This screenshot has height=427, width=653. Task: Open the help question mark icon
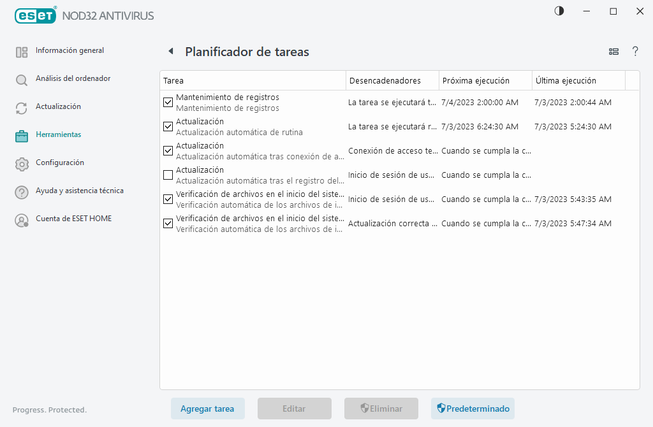pos(635,52)
